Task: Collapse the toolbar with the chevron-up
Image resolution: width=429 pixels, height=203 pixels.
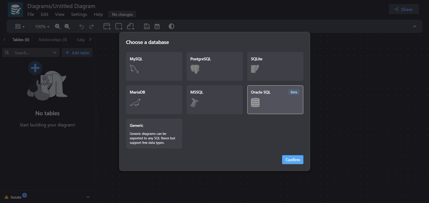Action: coord(415,26)
